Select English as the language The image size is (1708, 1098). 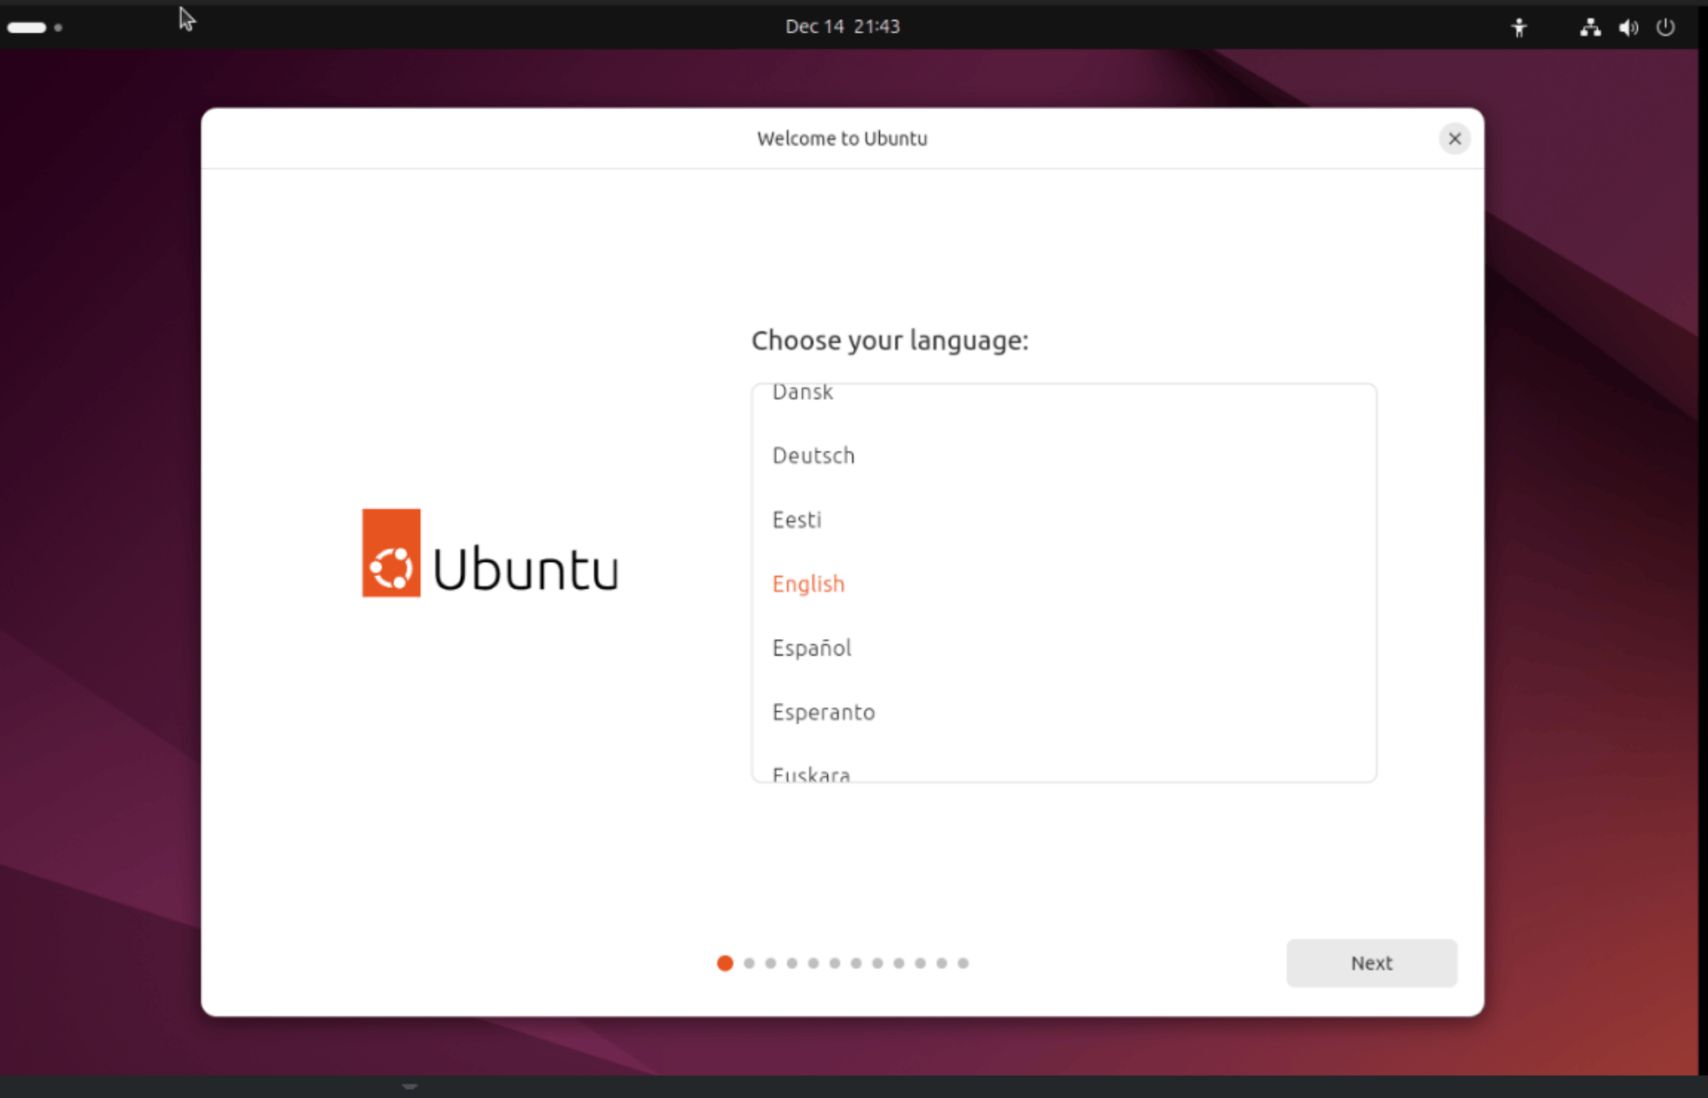(808, 583)
